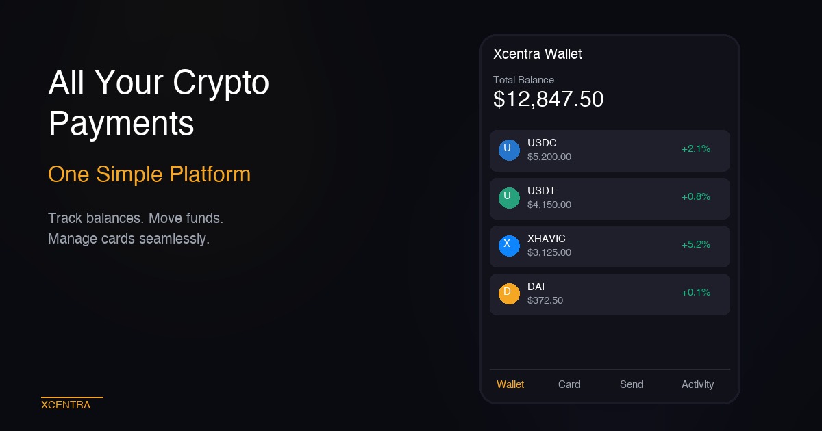Expand the USDC balance row
Image resolution: width=822 pixels, height=431 pixels.
pyautogui.click(x=610, y=150)
